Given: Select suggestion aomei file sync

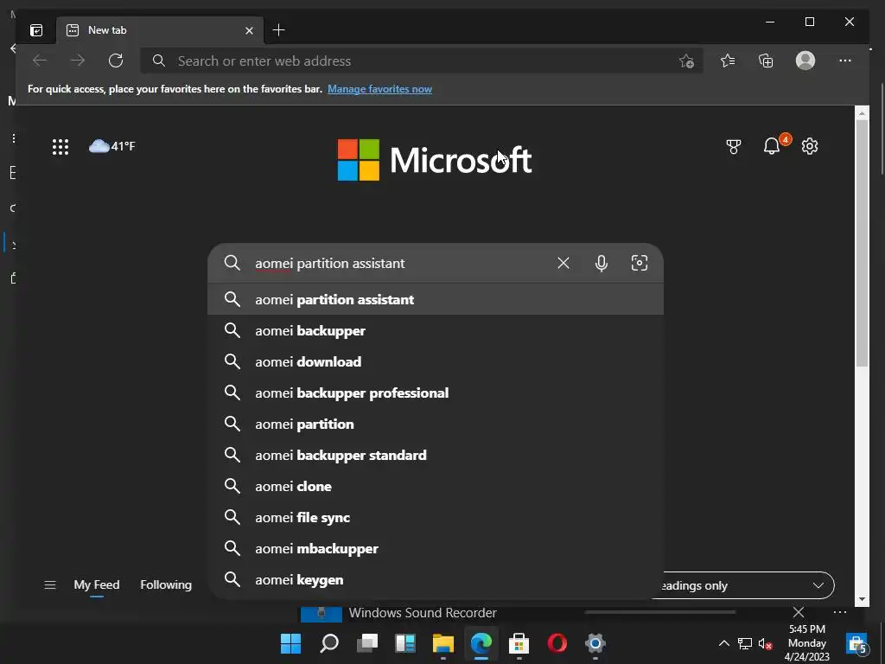Looking at the screenshot, I should [x=436, y=517].
